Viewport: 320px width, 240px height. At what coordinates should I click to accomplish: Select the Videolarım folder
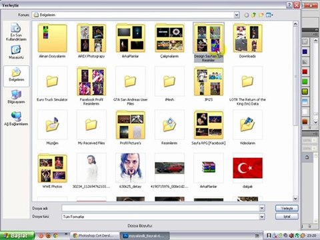[x=247, y=127]
